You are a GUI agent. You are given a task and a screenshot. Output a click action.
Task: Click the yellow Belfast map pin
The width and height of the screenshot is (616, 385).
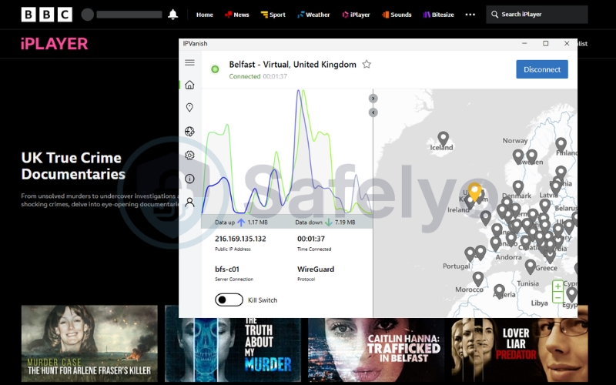[475, 191]
